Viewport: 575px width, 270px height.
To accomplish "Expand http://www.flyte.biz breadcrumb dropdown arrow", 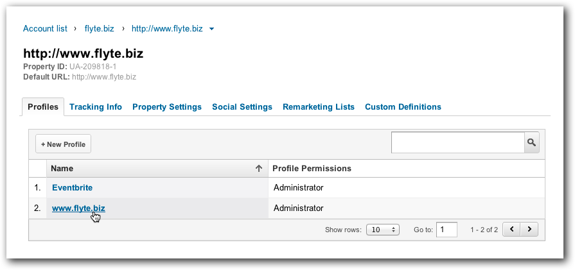I will tap(211, 29).
